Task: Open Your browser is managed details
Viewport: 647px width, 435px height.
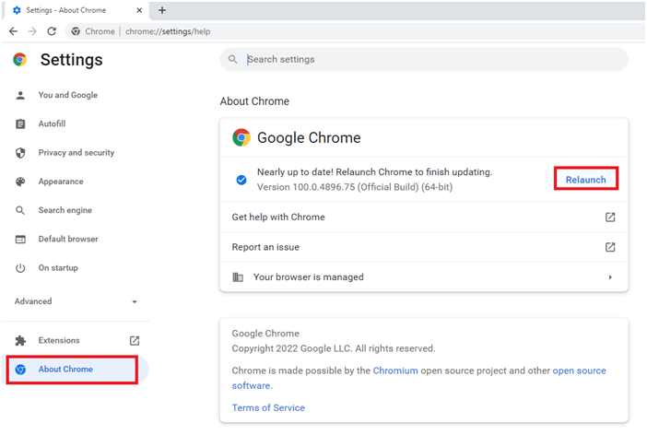Action: pyautogui.click(x=424, y=276)
